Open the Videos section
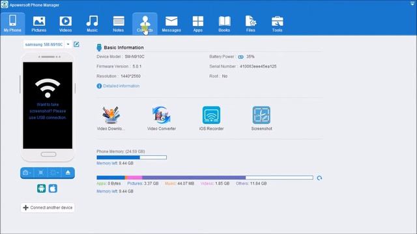 coord(65,23)
